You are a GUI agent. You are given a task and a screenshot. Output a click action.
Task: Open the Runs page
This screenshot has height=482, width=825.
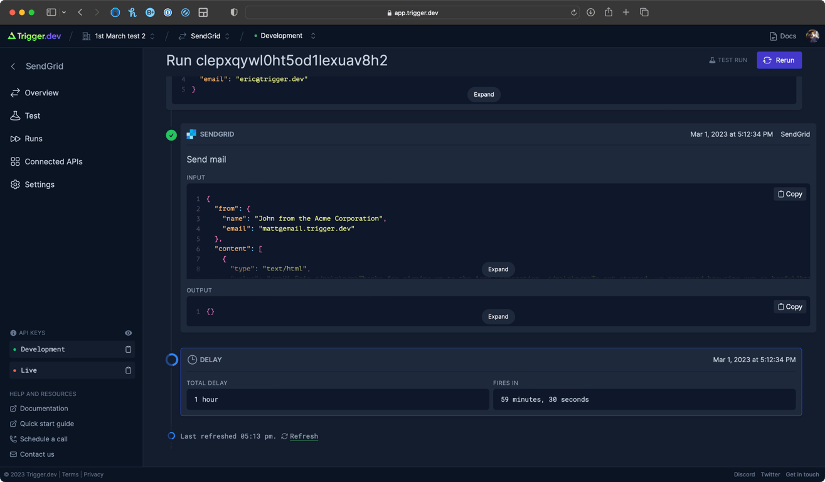click(33, 139)
